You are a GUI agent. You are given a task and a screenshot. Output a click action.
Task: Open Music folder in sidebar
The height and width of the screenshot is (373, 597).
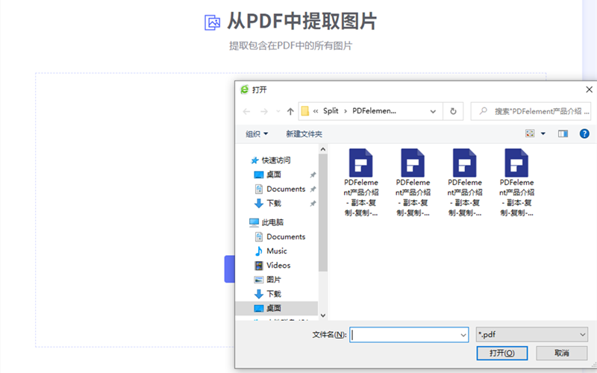[x=276, y=251]
